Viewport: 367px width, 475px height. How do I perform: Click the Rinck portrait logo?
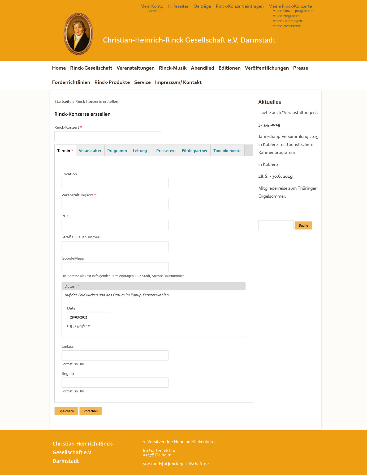point(78,34)
